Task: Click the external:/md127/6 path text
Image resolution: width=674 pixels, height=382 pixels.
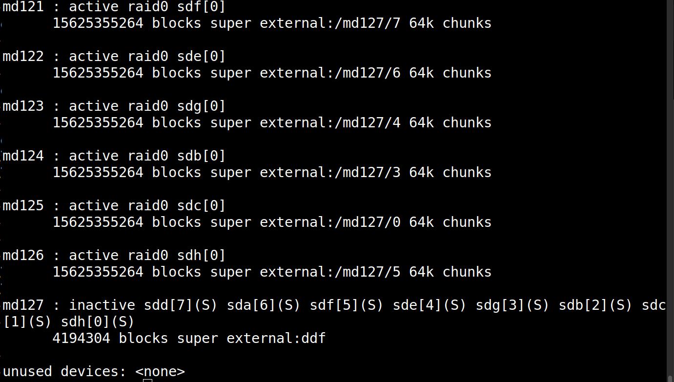Action: [x=330, y=73]
